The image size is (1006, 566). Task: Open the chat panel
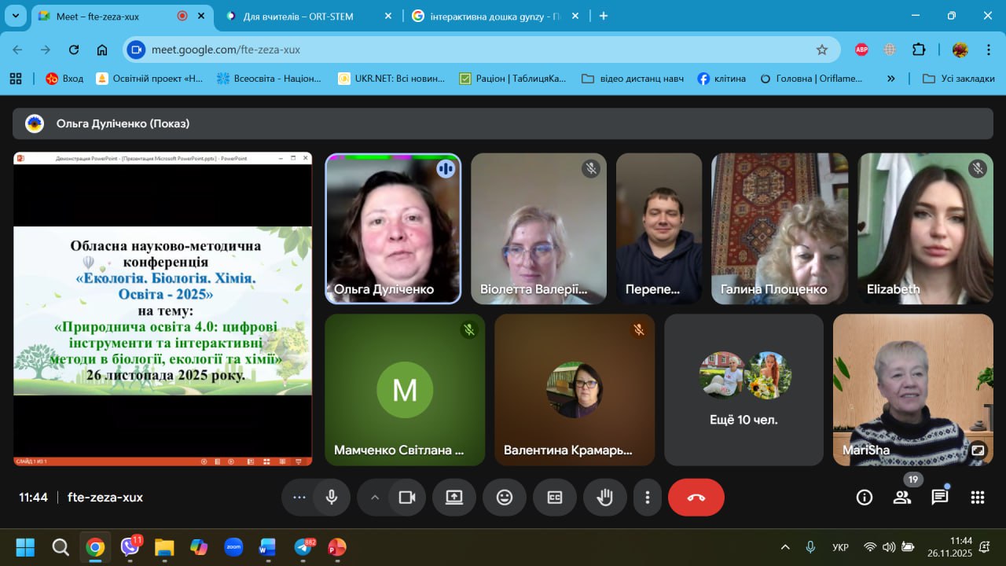939,497
